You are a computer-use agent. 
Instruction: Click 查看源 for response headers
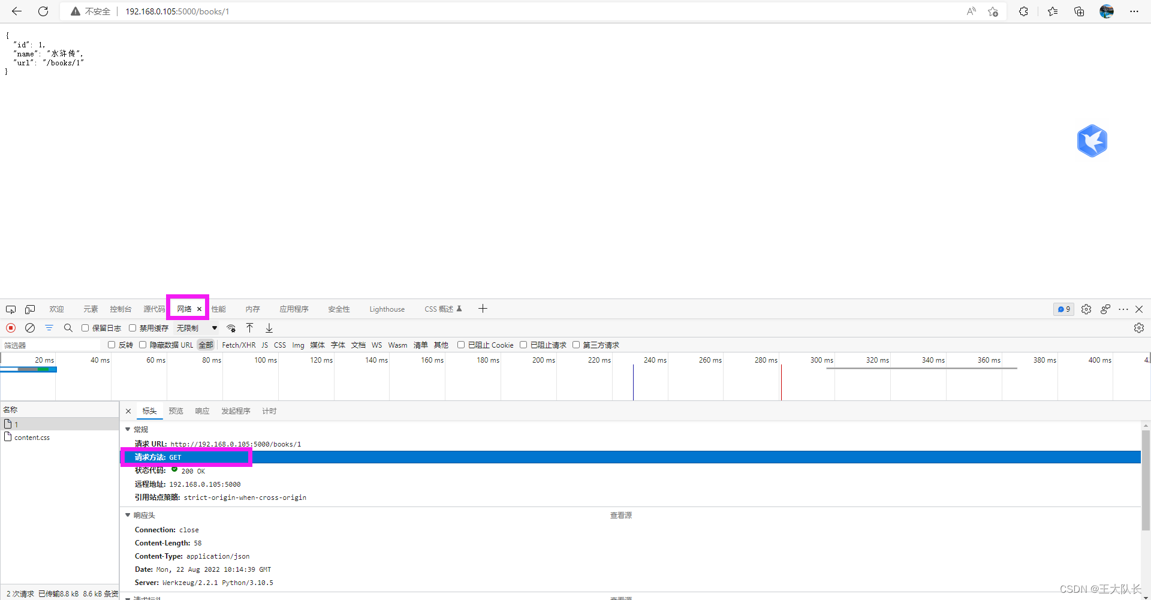coord(621,515)
